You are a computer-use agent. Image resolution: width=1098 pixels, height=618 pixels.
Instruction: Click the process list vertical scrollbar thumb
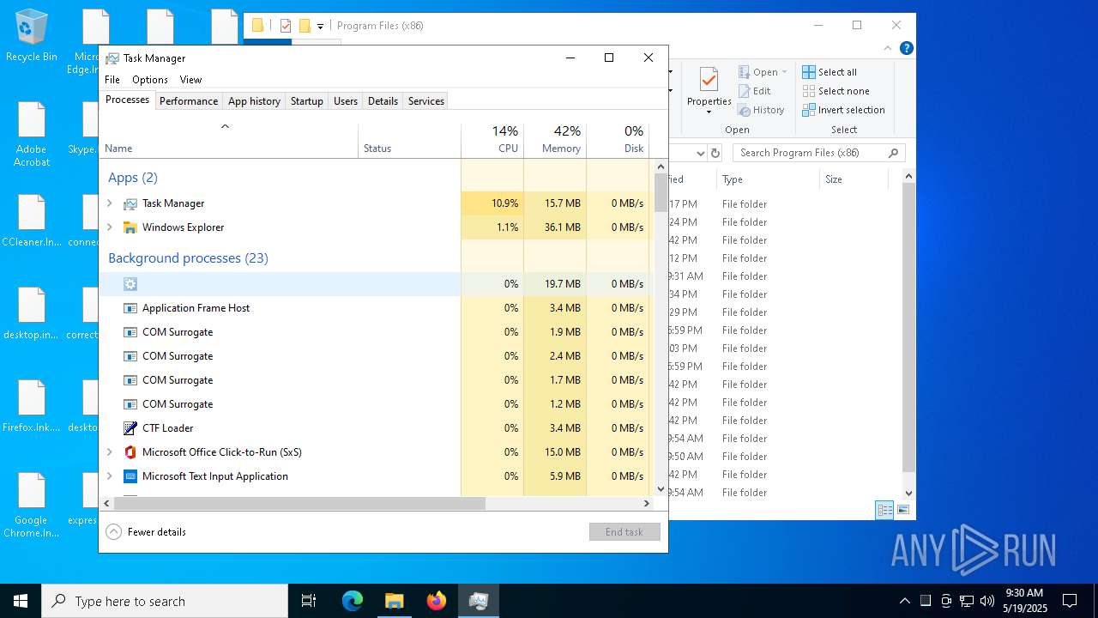pos(661,192)
